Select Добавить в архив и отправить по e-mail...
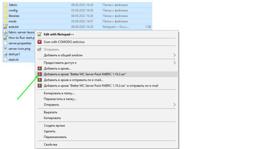 [73, 80]
